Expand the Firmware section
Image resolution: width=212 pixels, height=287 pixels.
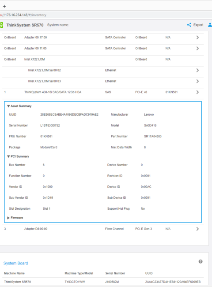coord(15,218)
